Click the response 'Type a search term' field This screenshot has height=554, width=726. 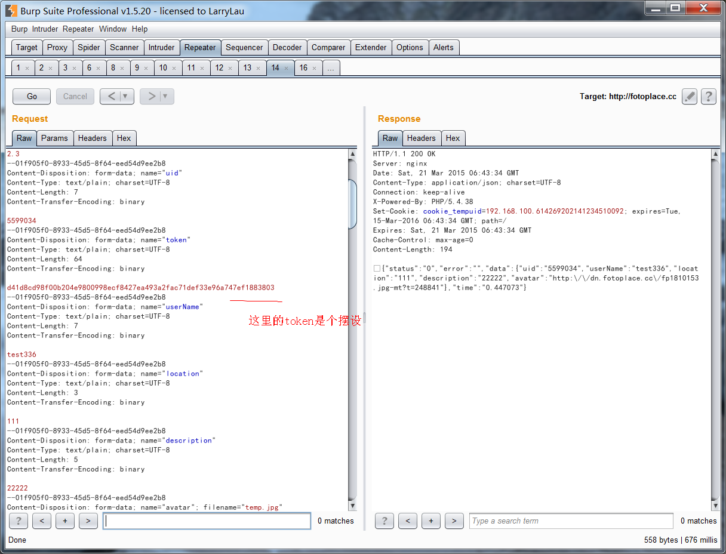pyautogui.click(x=571, y=521)
